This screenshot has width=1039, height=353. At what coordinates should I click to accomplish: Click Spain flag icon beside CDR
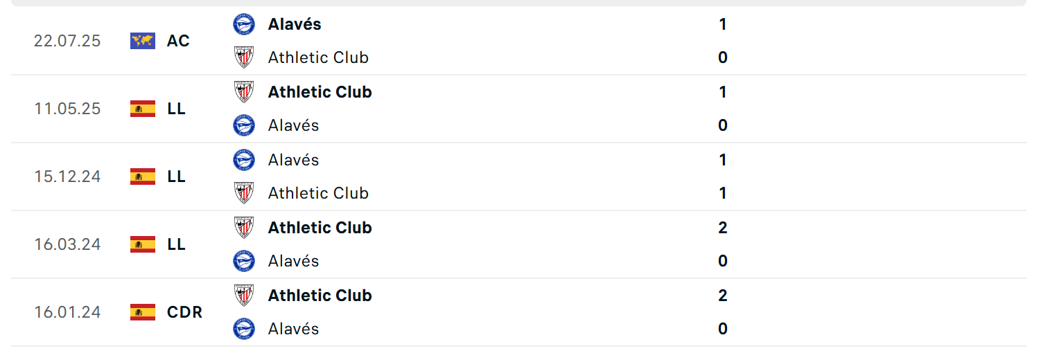pyautogui.click(x=143, y=312)
